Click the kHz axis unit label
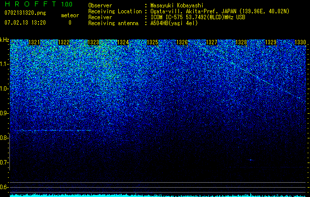310x197 pixels. pyautogui.click(x=4, y=40)
